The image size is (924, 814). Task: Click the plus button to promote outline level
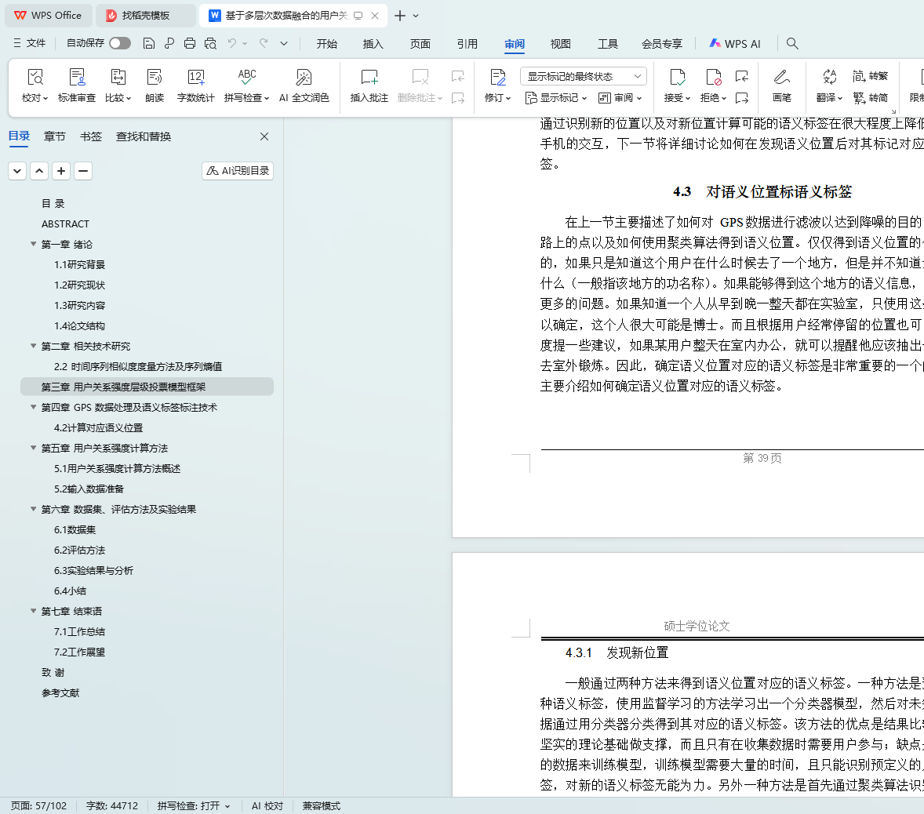pos(61,171)
